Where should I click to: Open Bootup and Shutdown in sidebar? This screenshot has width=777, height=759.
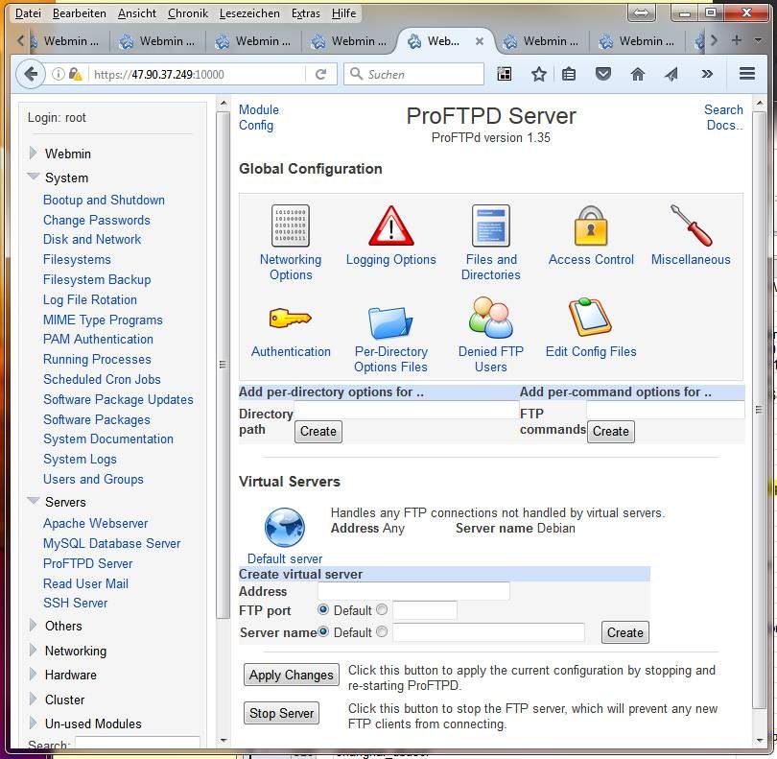pyautogui.click(x=104, y=200)
